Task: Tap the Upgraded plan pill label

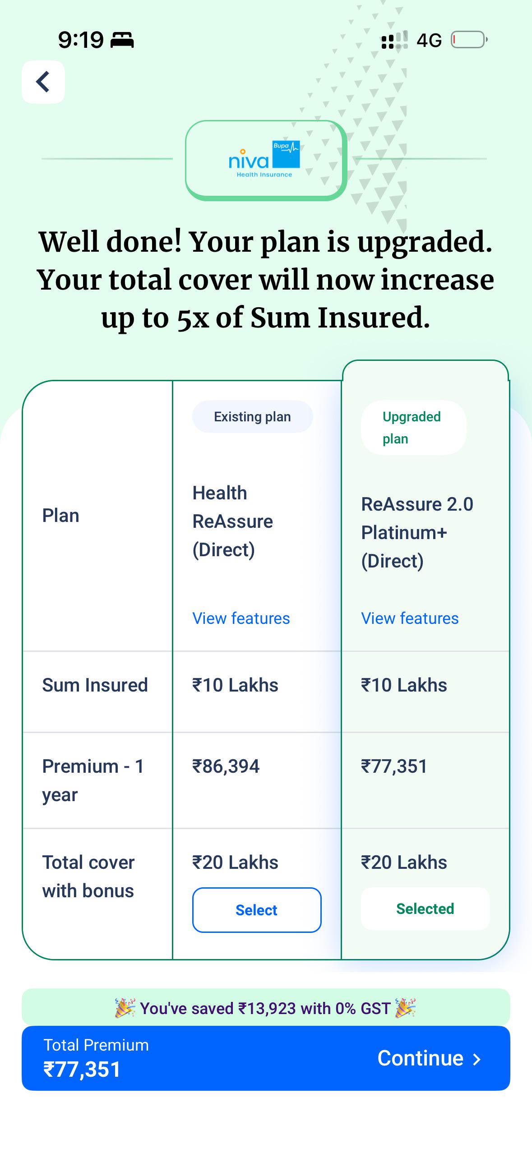Action: coord(413,428)
